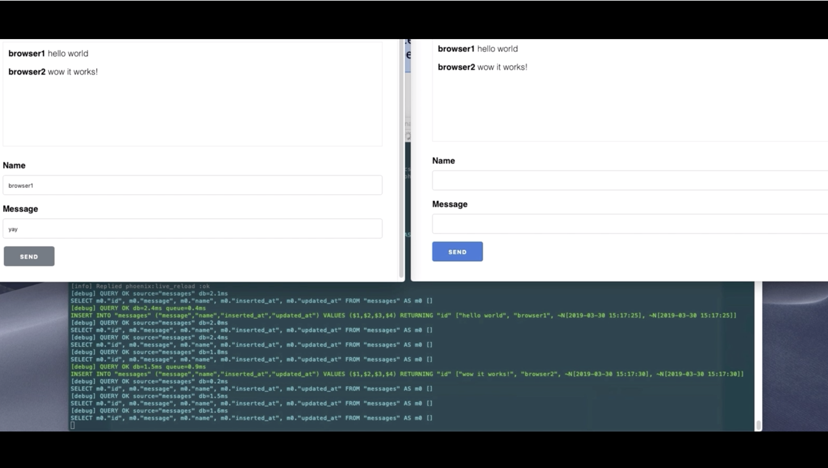Screen dimensions: 828x468
Task: Click terminal line 'Replied phoenix:live_reload :ok'
Action: tap(140, 286)
